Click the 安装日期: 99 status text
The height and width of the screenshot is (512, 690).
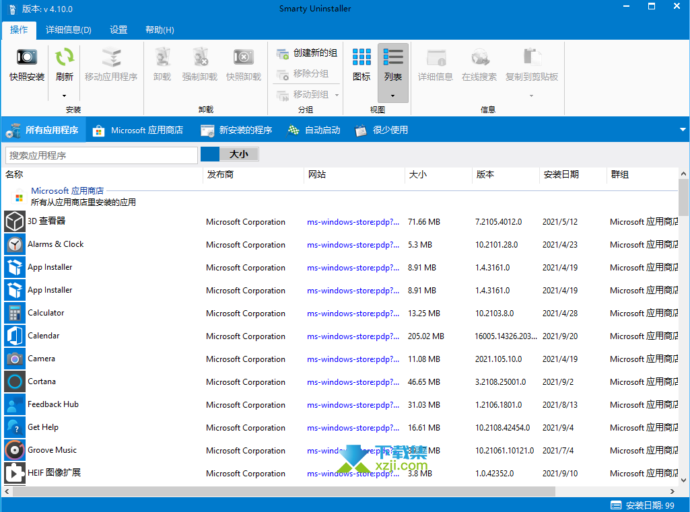pos(650,505)
